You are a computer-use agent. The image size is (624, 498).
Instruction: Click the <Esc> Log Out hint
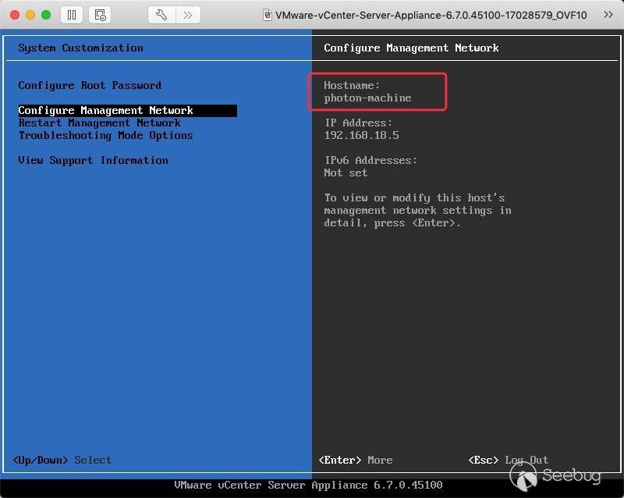tap(509, 461)
